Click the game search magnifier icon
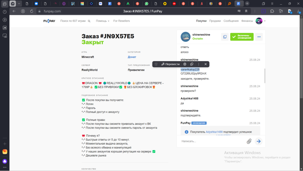 coord(89,21)
